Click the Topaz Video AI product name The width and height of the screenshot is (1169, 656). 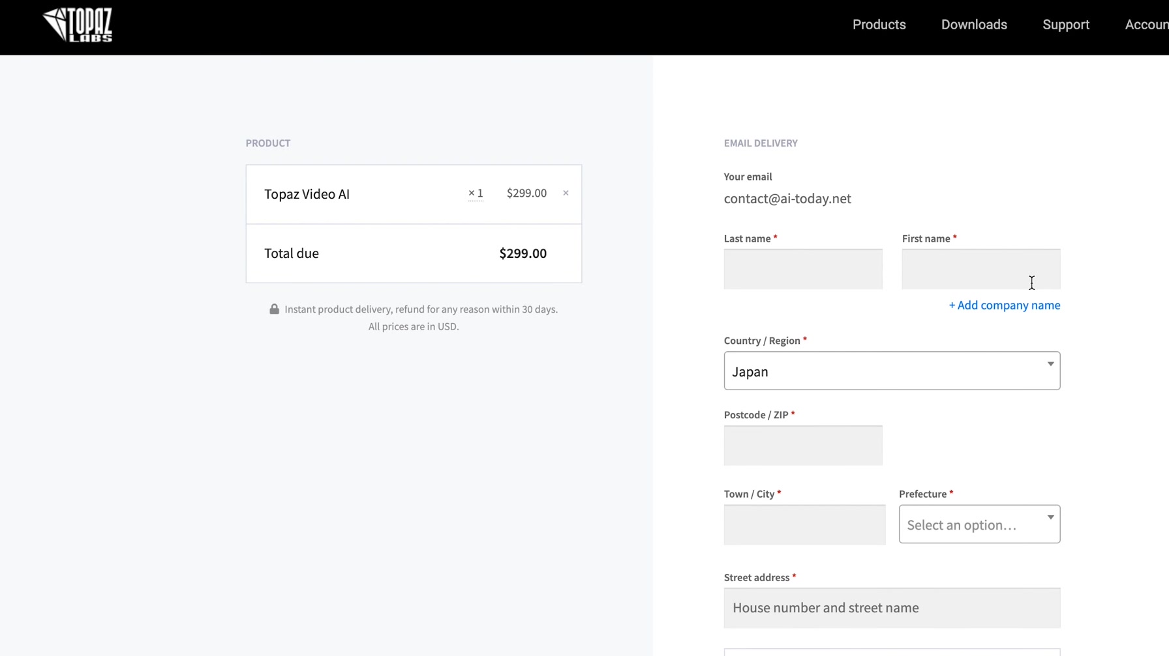307,194
